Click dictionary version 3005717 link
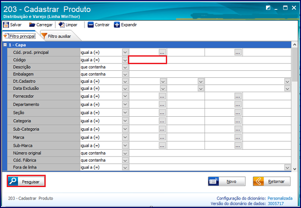Image resolution: width=301 pixels, height=208 pixels. tap(275, 204)
